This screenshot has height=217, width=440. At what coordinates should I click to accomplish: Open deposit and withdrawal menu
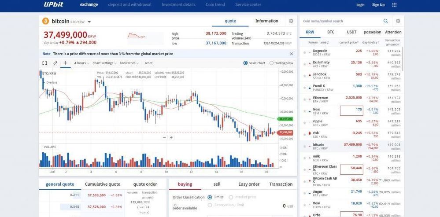point(129,4)
